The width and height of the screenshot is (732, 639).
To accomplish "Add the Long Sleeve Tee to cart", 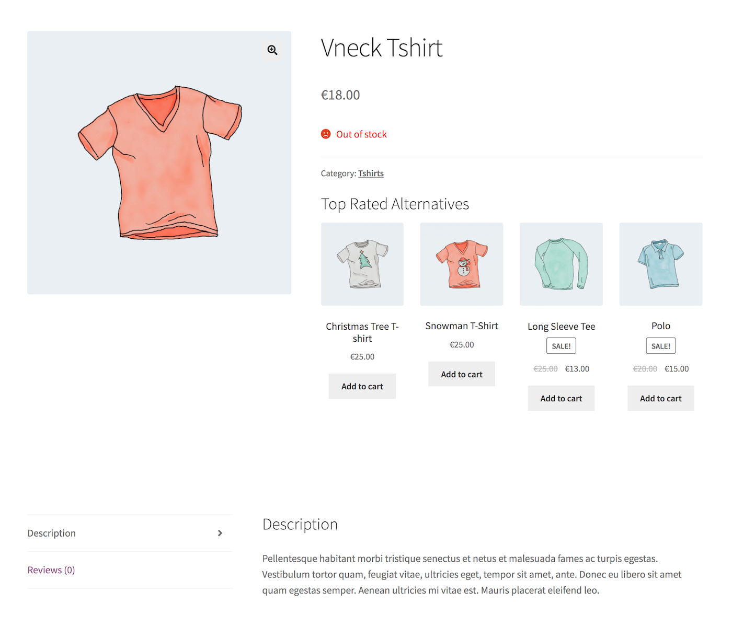I will (561, 398).
